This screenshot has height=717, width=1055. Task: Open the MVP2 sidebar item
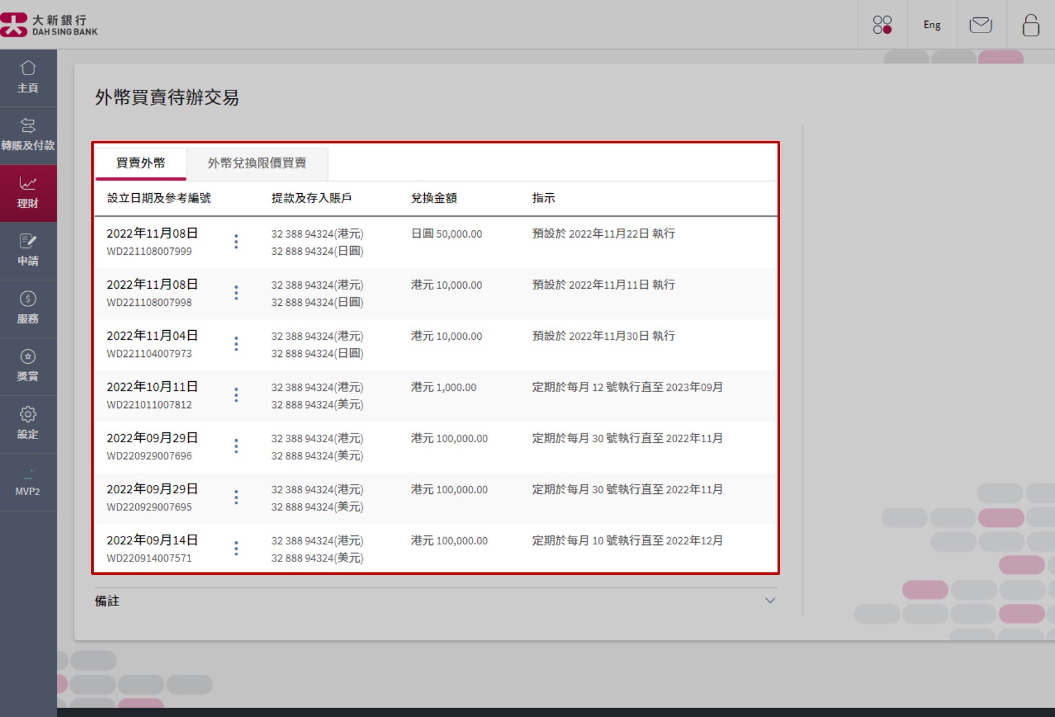pos(28,482)
